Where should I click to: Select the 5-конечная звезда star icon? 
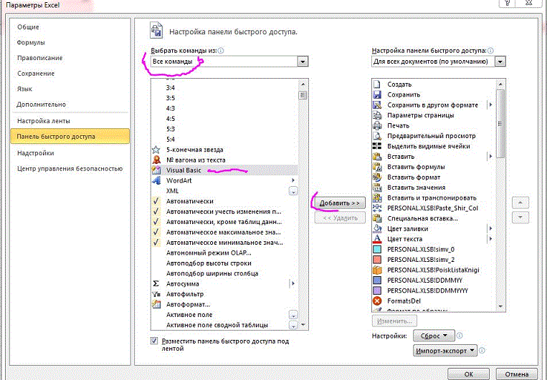156,150
